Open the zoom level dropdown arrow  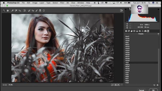click(15, 85)
